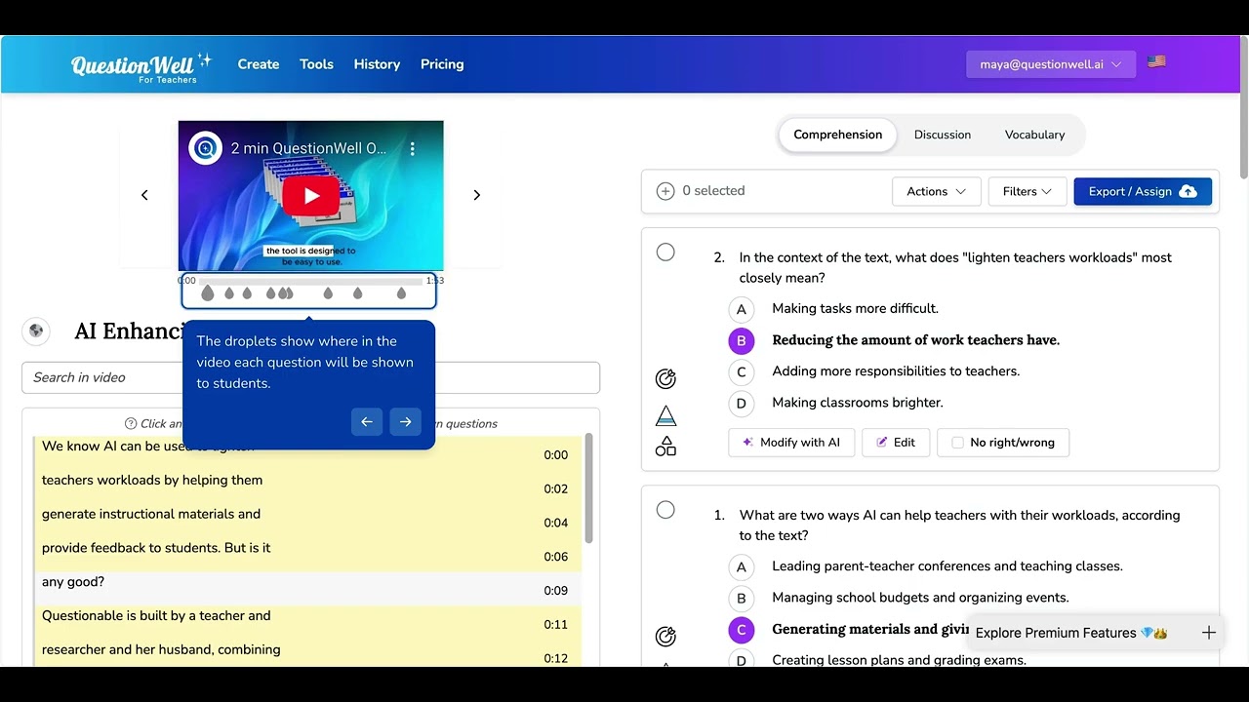This screenshot has width=1249, height=702.
Task: Choose answer C Adding more responsibilities
Action: point(742,371)
